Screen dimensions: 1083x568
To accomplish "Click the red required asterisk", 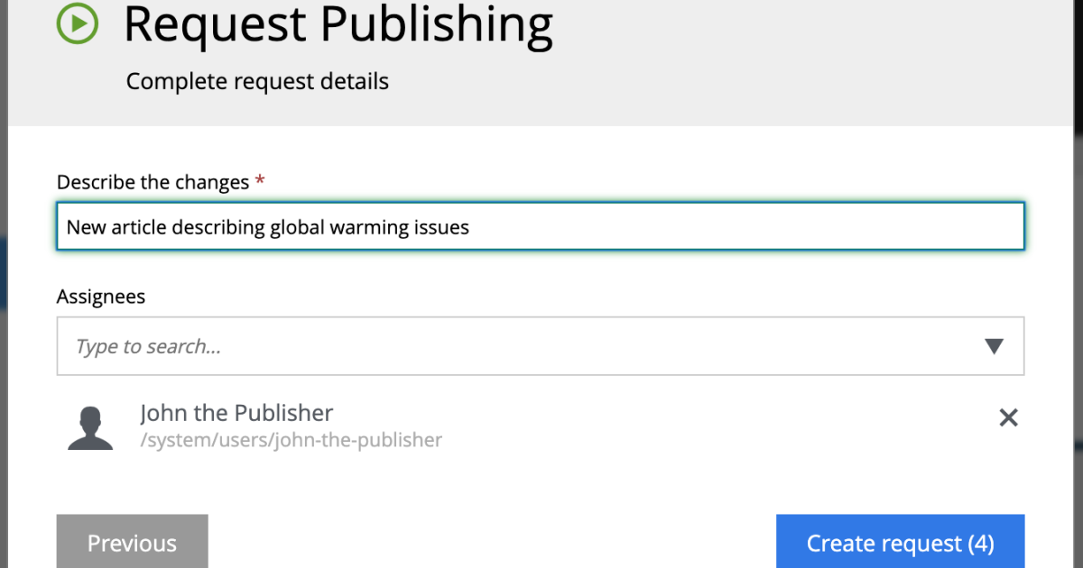I will pos(260,182).
